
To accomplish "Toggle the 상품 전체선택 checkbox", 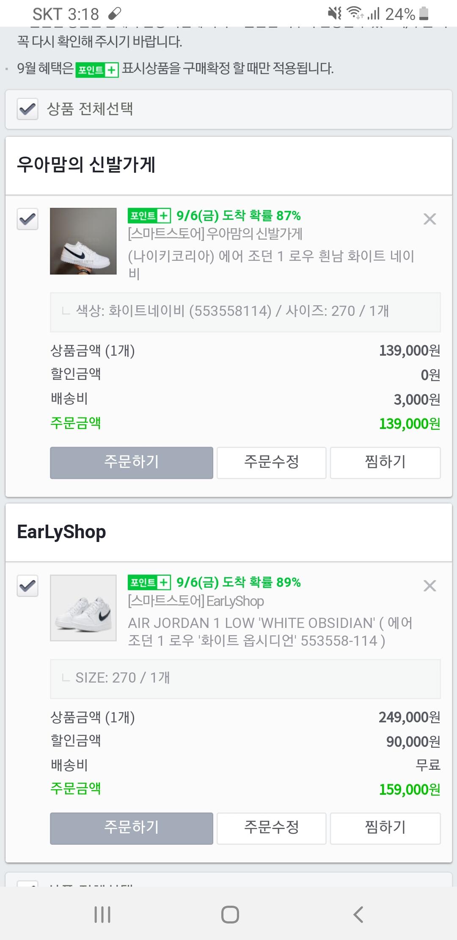I will pyautogui.click(x=28, y=109).
